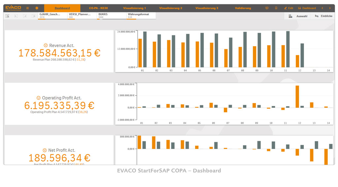Open the Auswahl selections tool
Screen dimensions: 338x187
(x=298, y=16)
